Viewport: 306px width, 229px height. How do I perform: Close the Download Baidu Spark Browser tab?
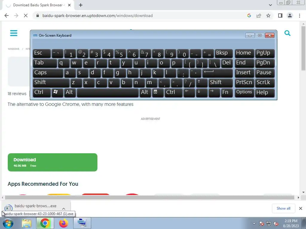[x=69, y=5]
